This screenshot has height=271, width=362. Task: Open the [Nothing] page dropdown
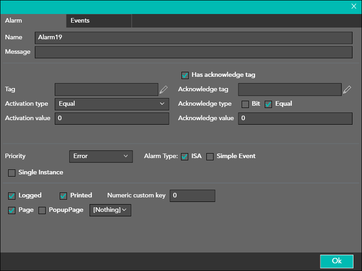(x=110, y=210)
